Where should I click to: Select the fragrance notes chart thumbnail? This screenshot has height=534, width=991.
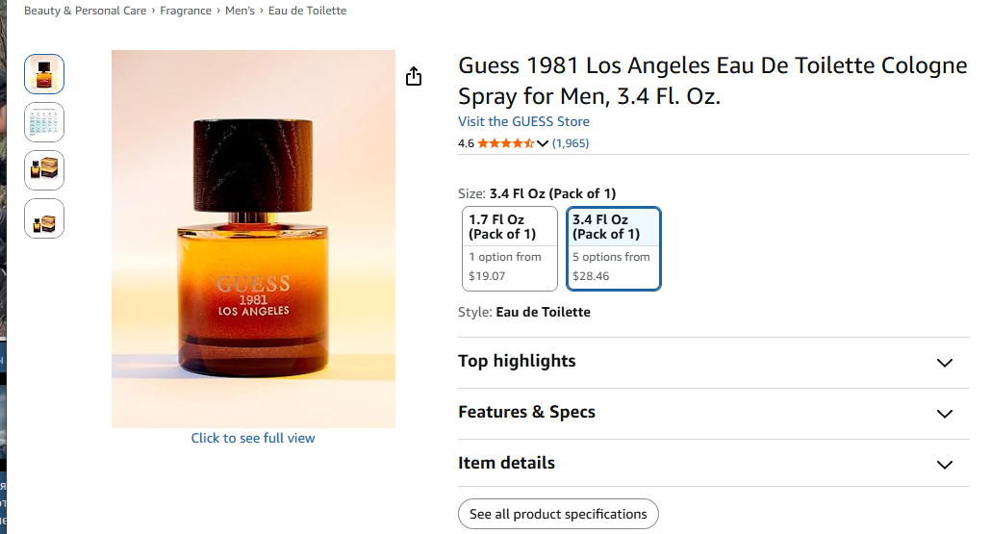coord(44,122)
